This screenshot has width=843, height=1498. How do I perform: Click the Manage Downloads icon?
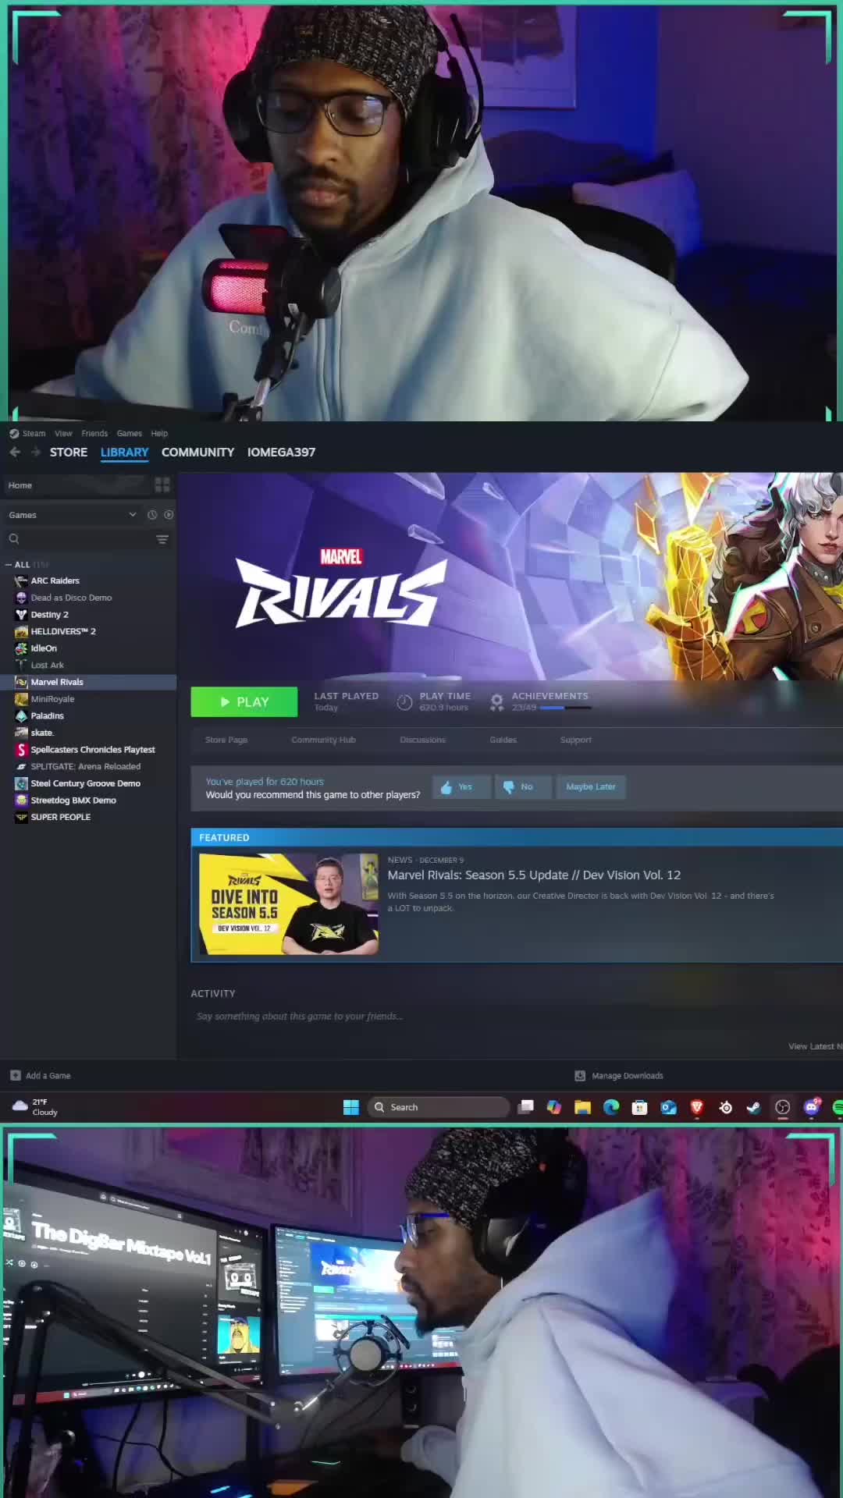[580, 1075]
